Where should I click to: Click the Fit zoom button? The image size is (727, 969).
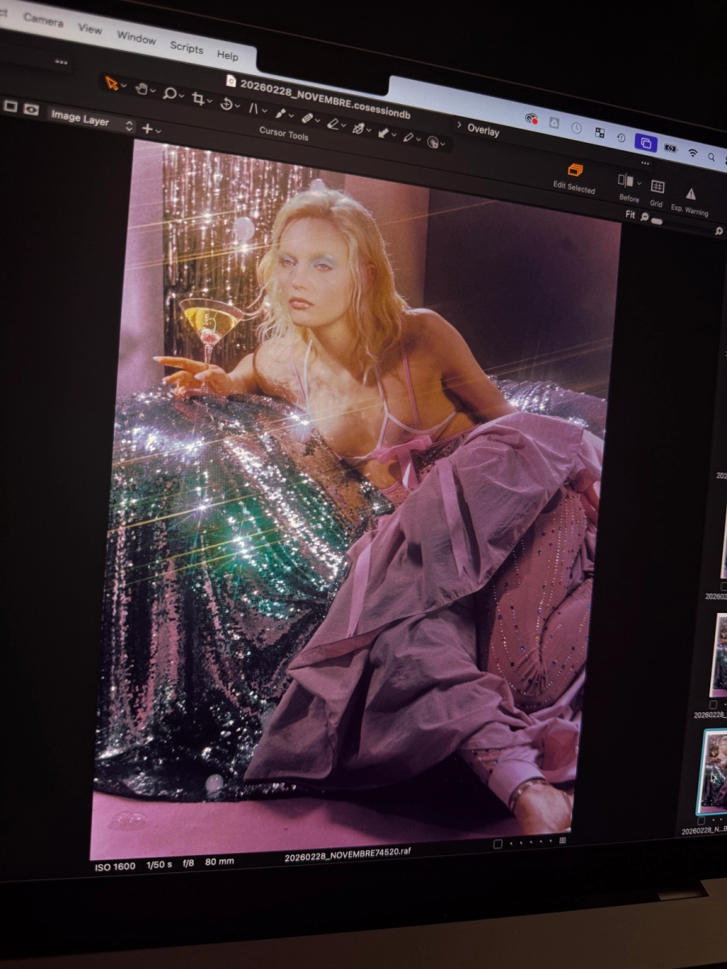[x=630, y=214]
